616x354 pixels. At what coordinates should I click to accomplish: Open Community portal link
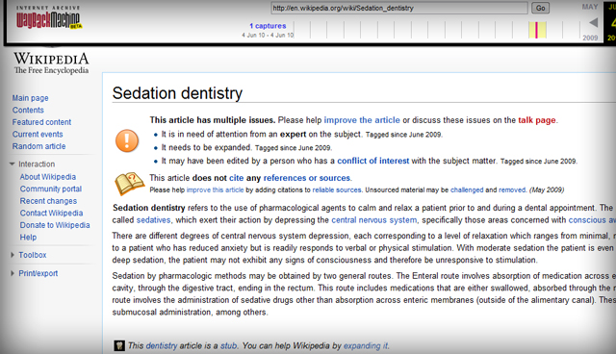click(51, 190)
